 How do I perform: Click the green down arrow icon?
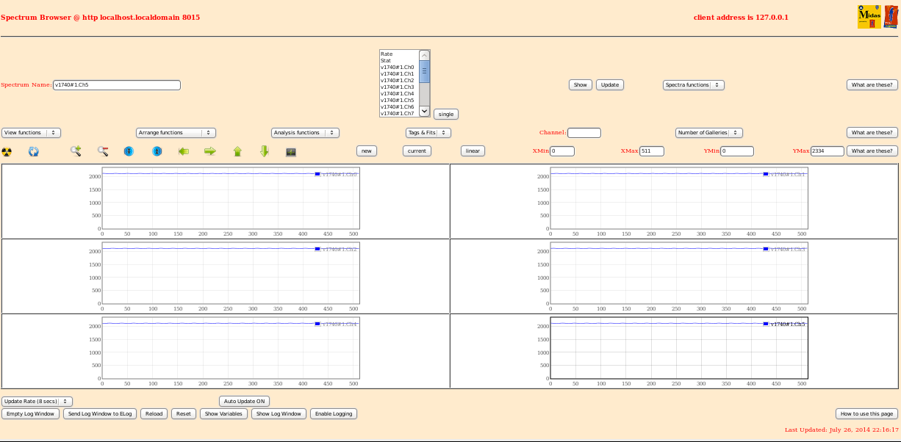(x=265, y=151)
